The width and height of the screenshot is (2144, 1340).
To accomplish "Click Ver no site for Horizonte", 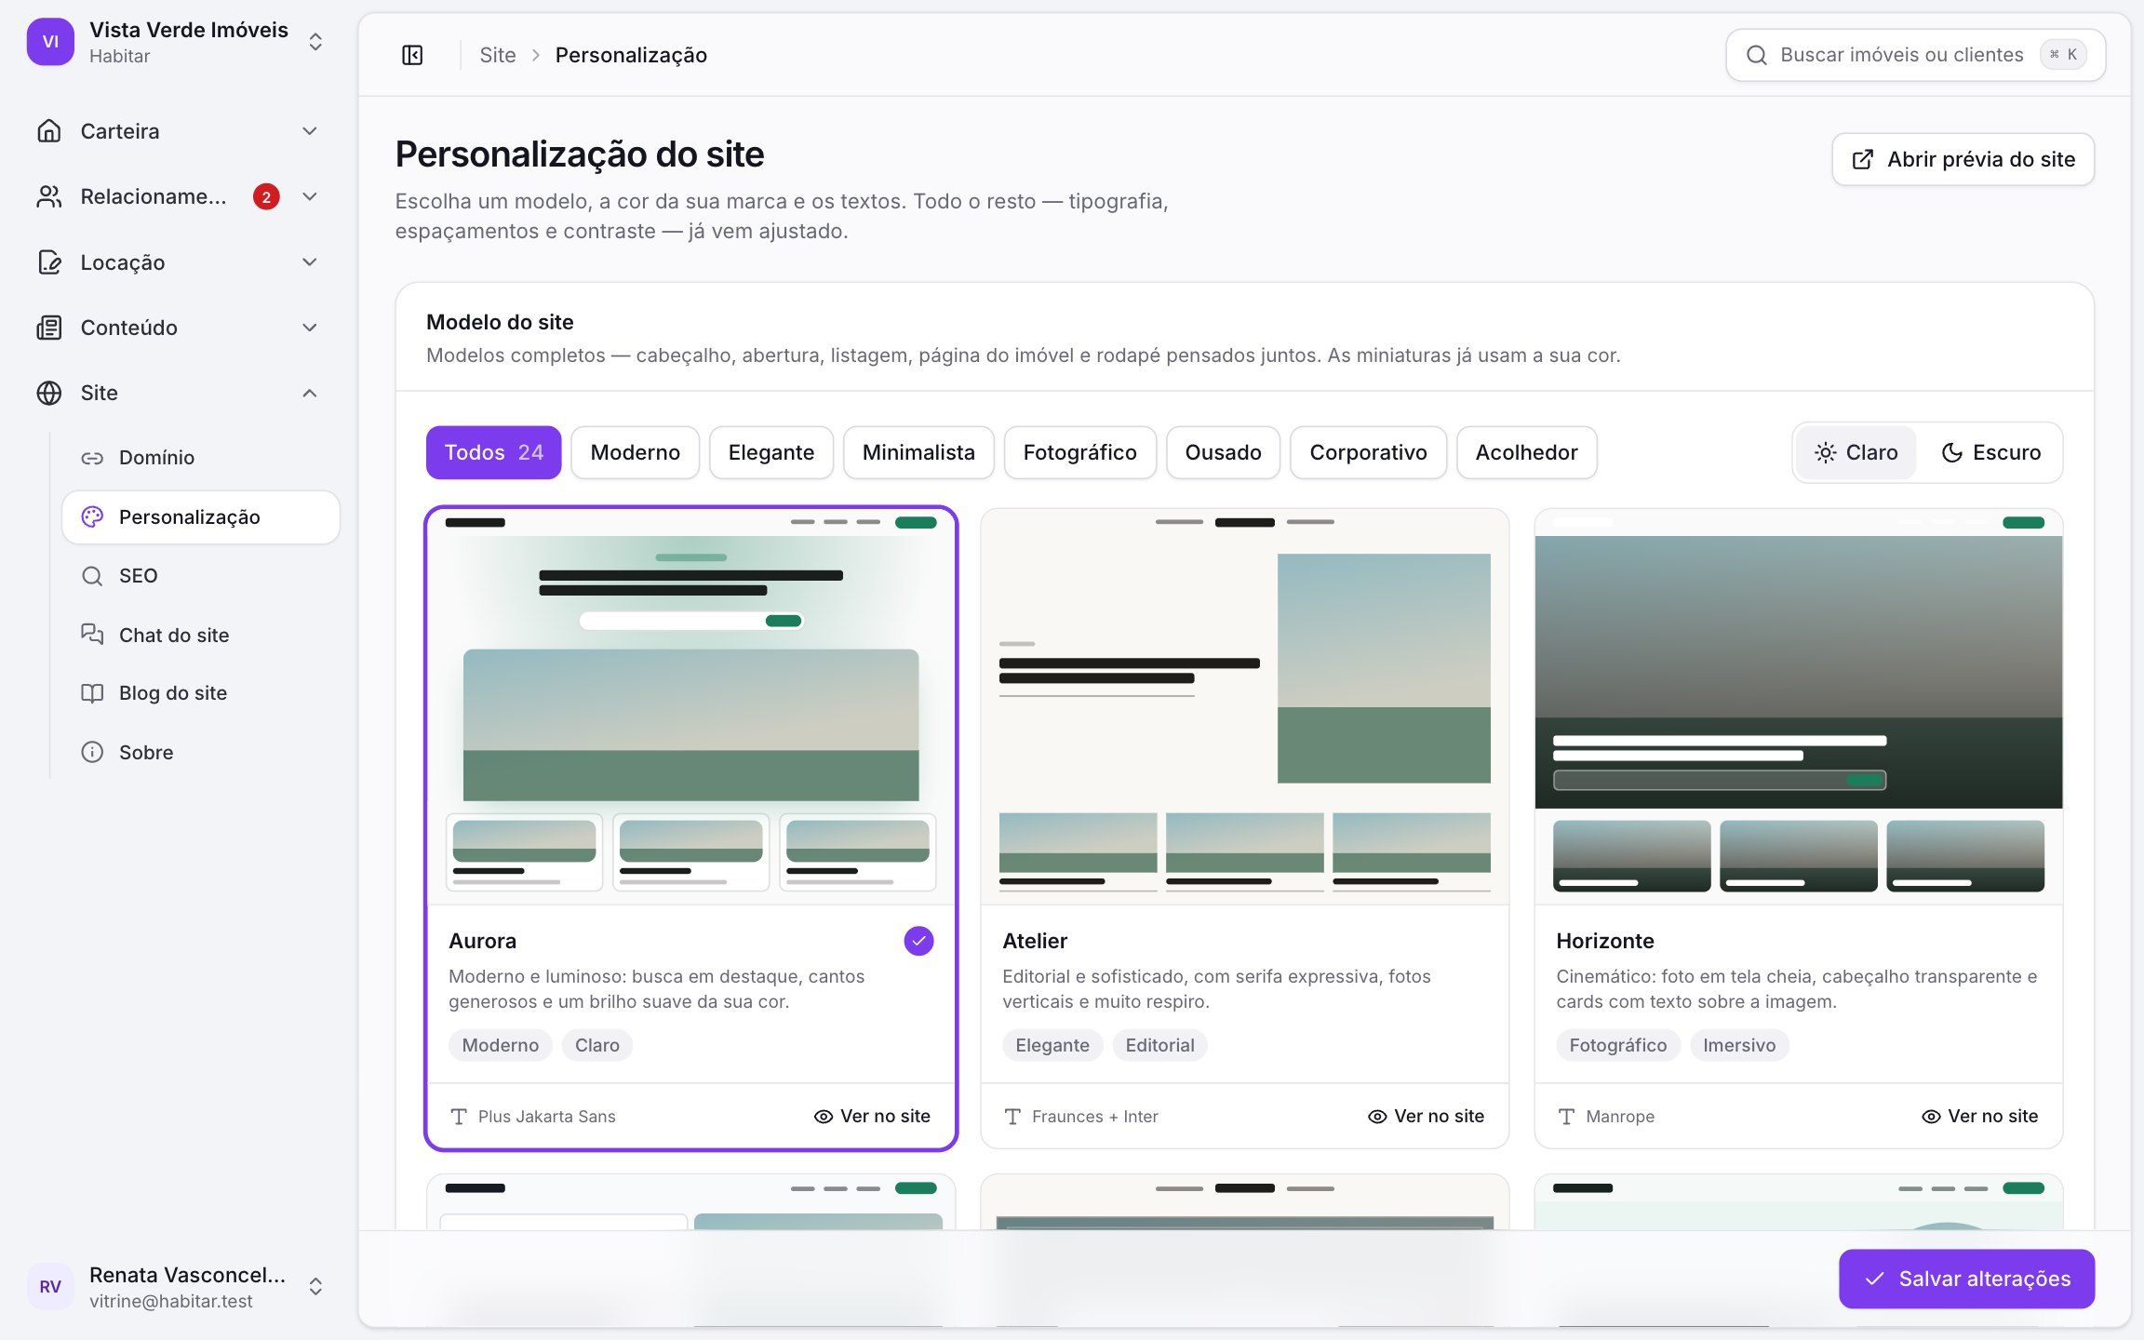I will pos(1979,1116).
